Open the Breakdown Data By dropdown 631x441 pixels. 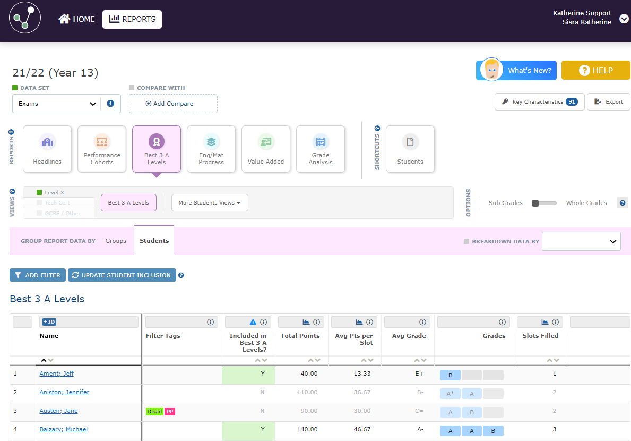point(581,241)
